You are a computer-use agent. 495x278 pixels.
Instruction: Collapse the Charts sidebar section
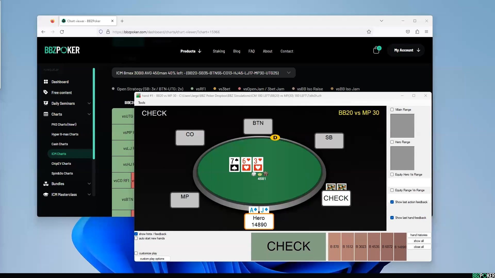tap(89, 114)
